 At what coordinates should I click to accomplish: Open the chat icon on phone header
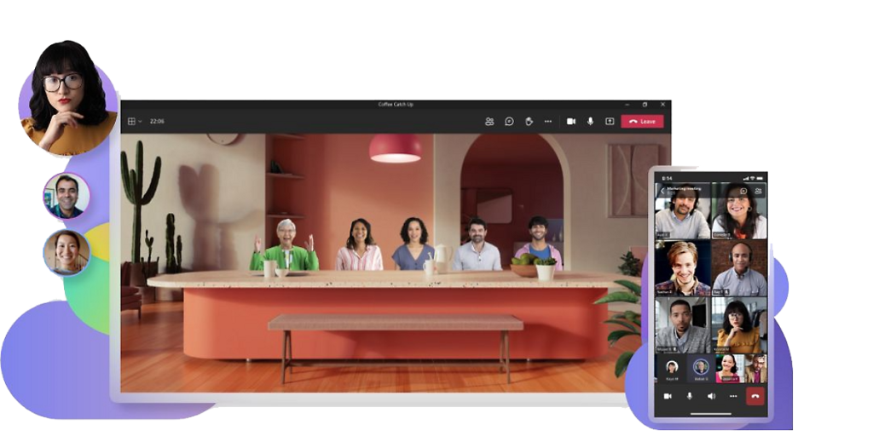(743, 191)
